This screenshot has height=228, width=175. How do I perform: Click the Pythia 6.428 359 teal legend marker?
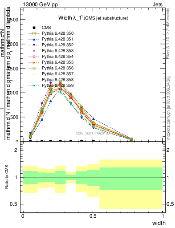point(34,85)
